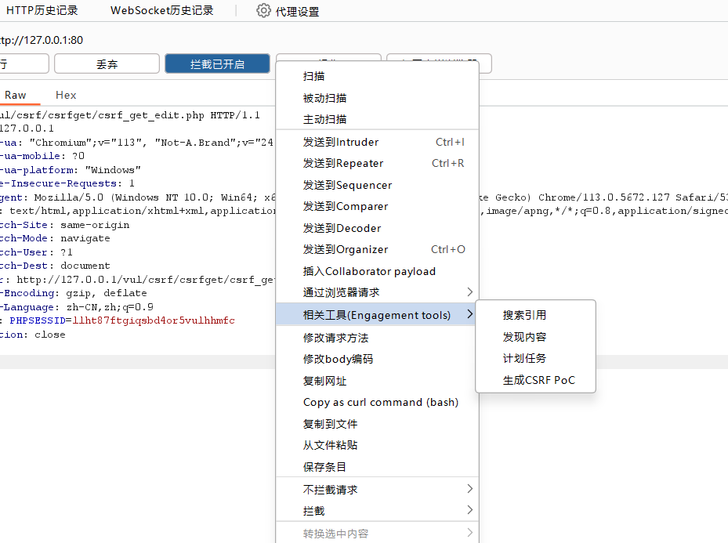
Task: Choose 发送到Intruder in context menu
Action: point(341,142)
